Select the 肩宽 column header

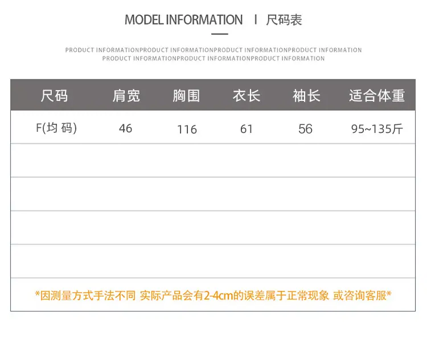[126, 96]
